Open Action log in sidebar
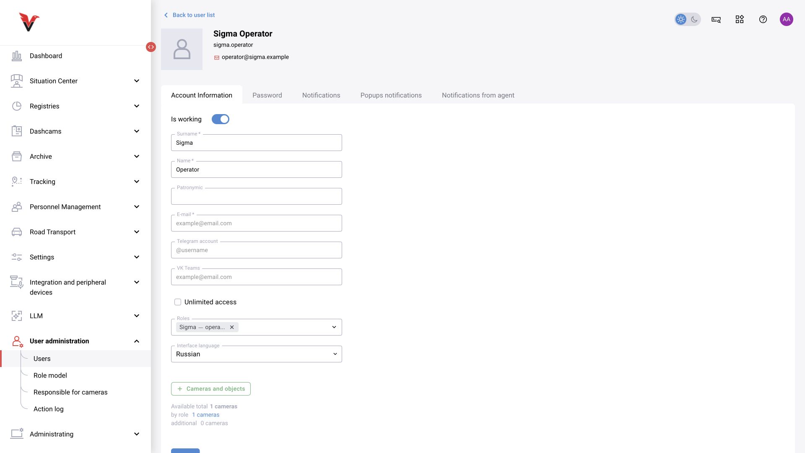The image size is (805, 453). coord(49,409)
